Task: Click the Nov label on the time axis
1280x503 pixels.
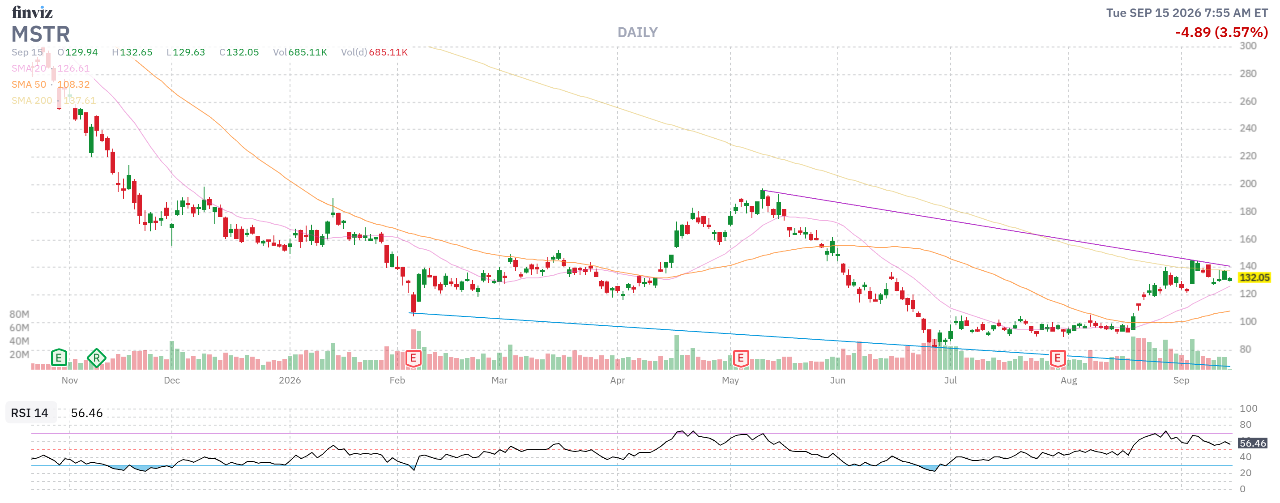Action: pyautogui.click(x=69, y=380)
